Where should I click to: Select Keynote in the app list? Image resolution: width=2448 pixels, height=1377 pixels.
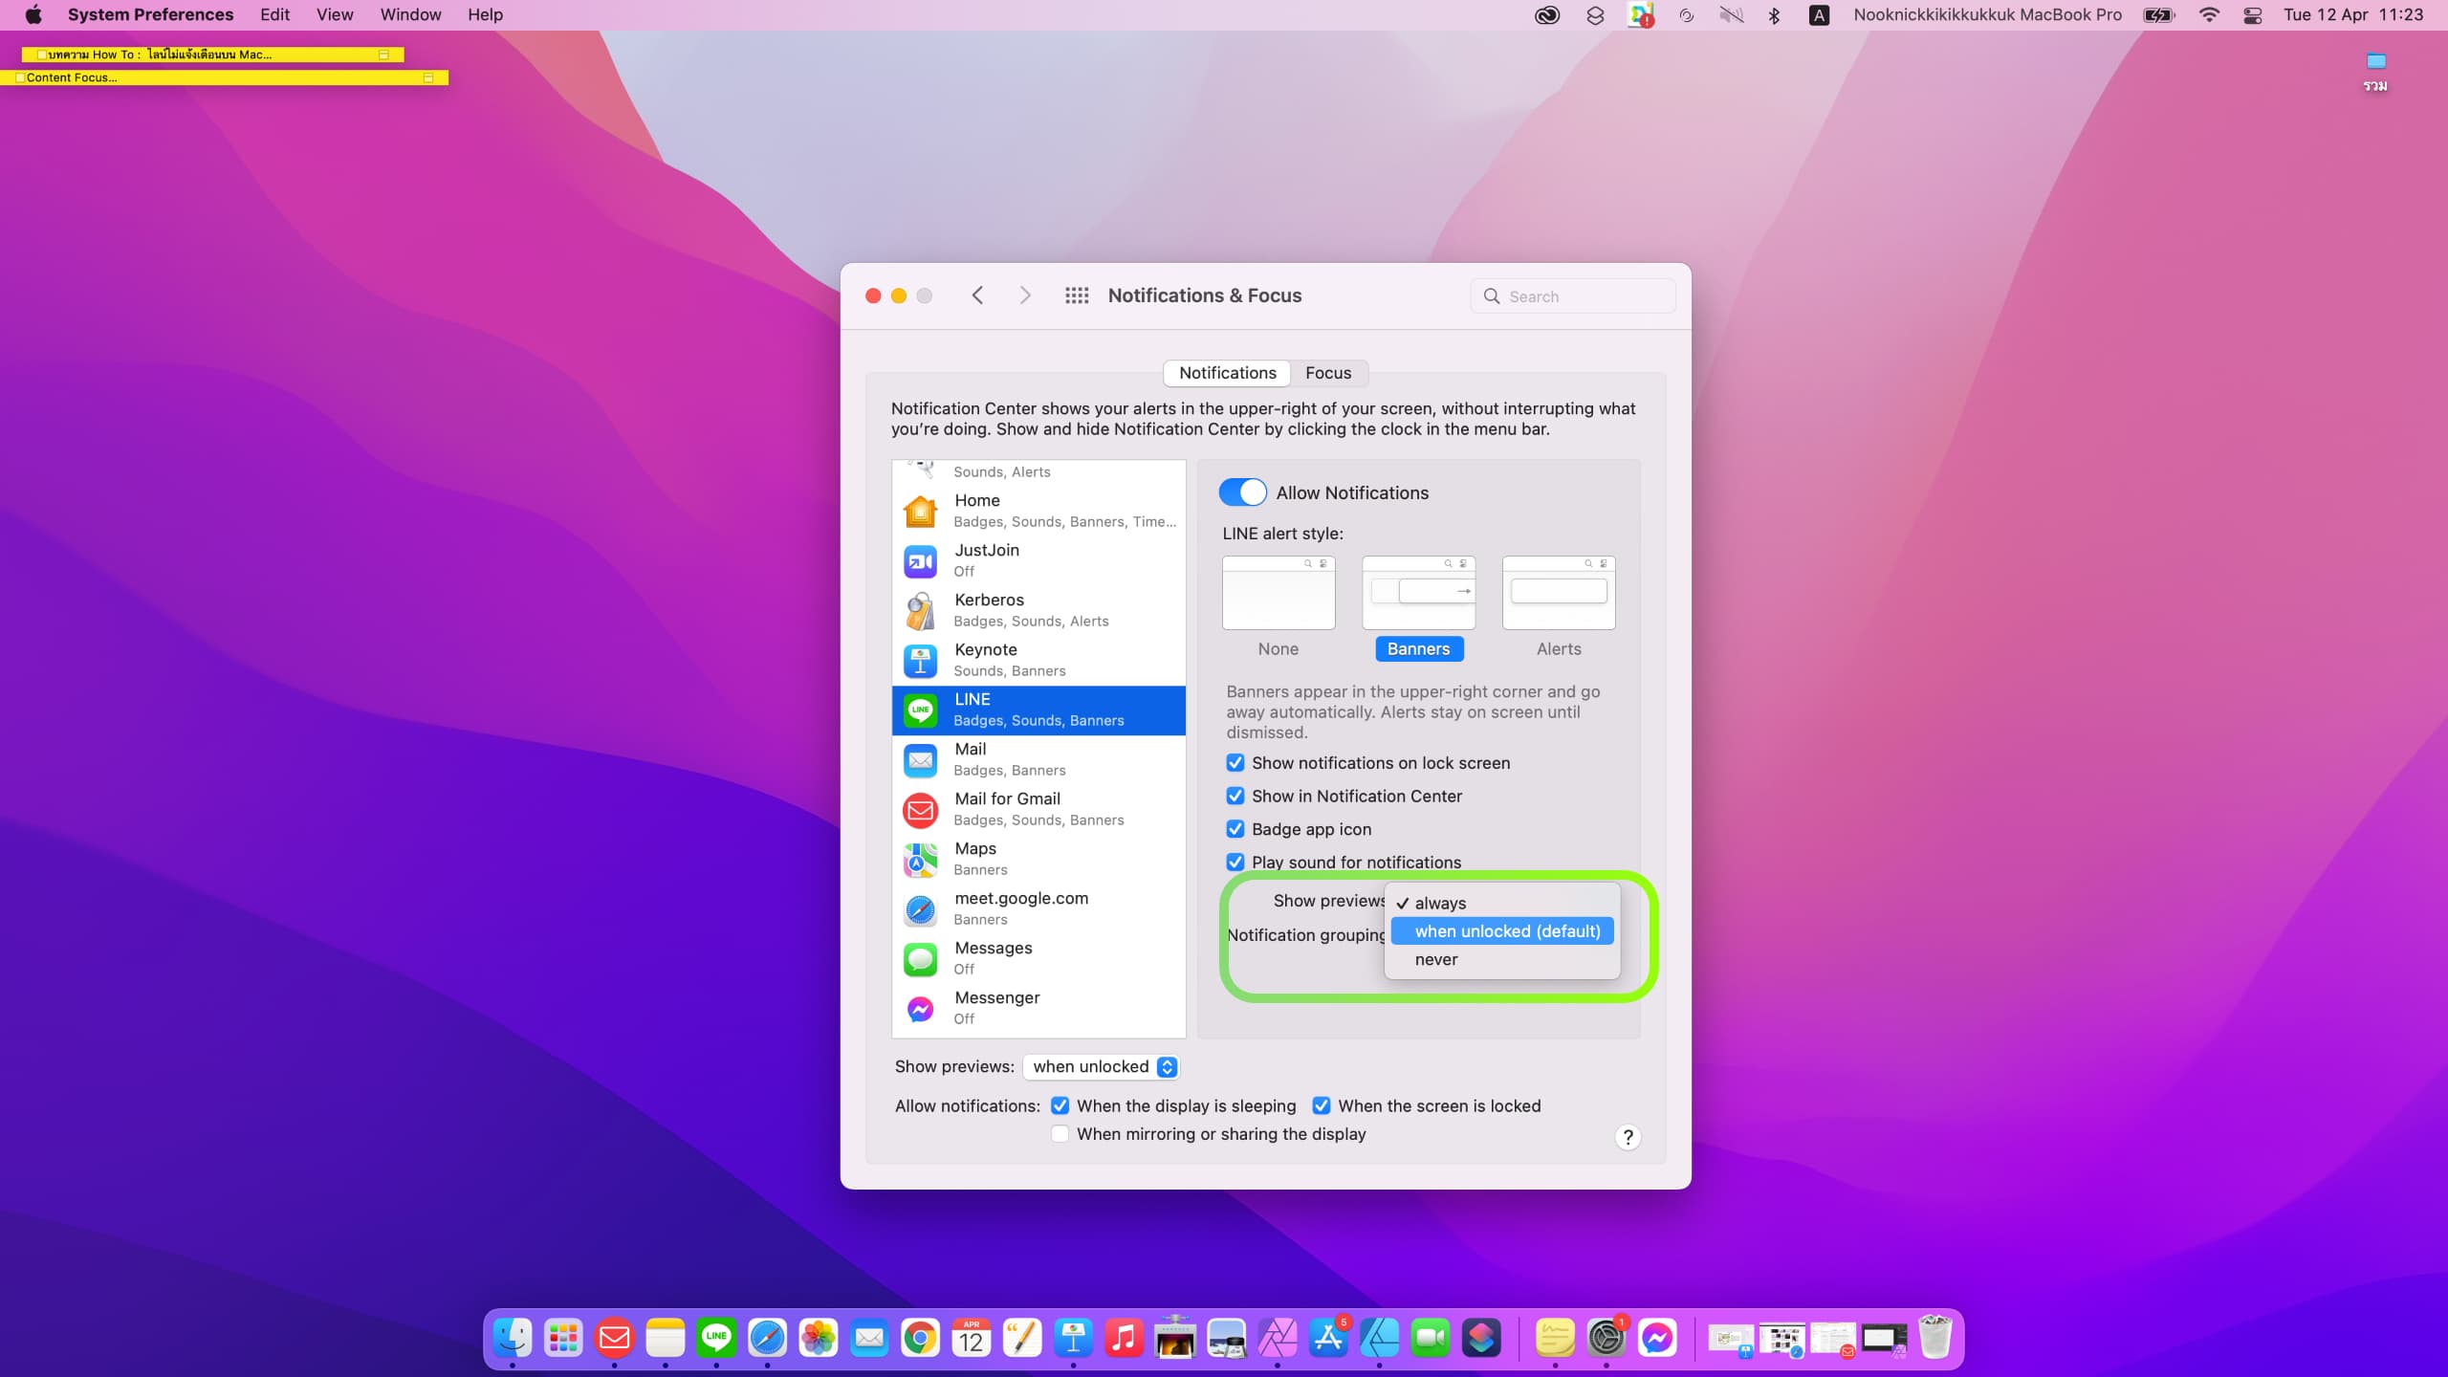pyautogui.click(x=1038, y=660)
